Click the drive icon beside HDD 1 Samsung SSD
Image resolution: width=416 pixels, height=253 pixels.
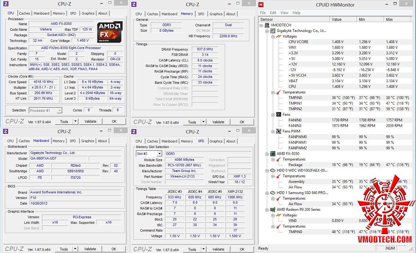pyautogui.click(x=273, y=193)
